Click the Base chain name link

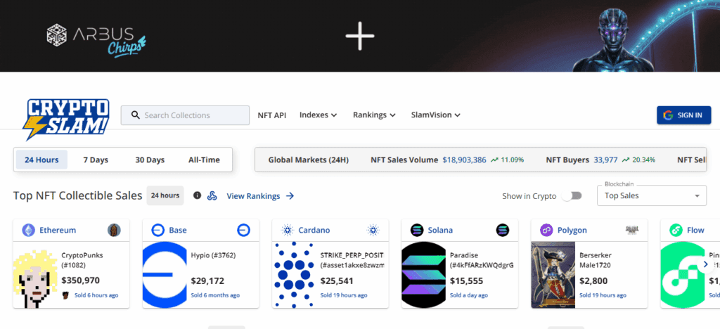[x=178, y=231]
